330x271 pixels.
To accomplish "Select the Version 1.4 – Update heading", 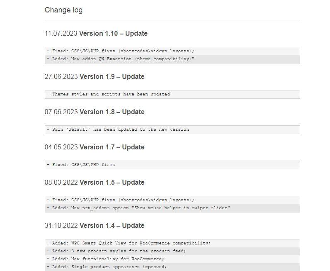I will pos(112,226).
